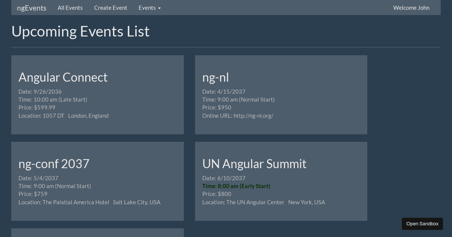Click The Palatial America Hotel location
This screenshot has height=237, width=452.
pyautogui.click(x=89, y=202)
